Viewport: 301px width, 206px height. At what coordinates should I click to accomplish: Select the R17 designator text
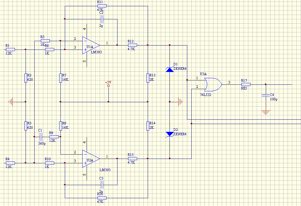[x=244, y=80]
